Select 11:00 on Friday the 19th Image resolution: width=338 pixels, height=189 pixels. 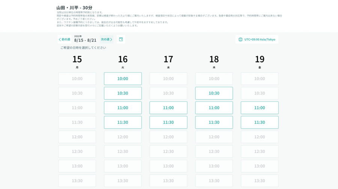pos(260,108)
